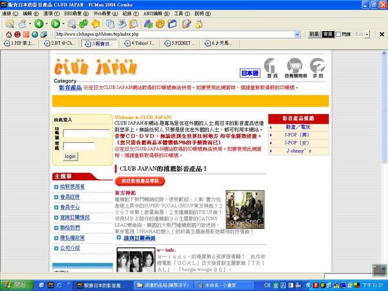Click the blue document icon between copy and paste
The width and height of the screenshot is (388, 291).
click(122, 24)
